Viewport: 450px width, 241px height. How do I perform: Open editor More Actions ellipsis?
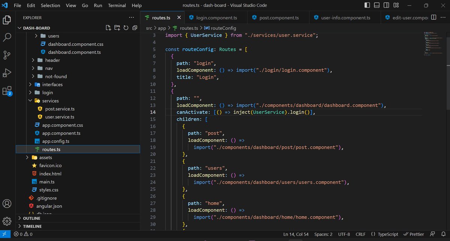[x=443, y=17]
